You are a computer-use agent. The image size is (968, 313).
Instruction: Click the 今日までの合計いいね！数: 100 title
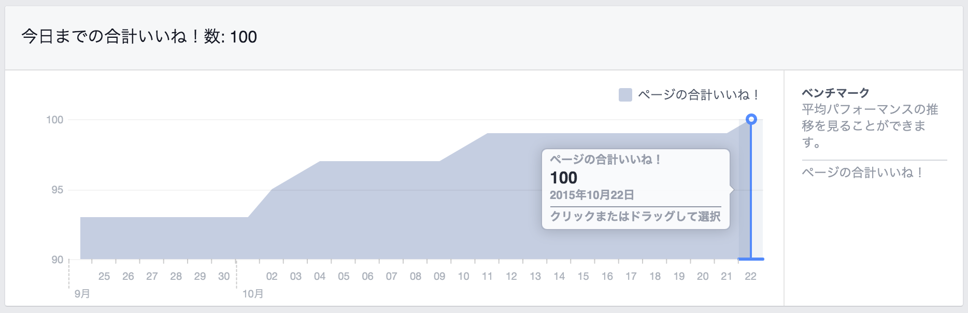coord(139,36)
